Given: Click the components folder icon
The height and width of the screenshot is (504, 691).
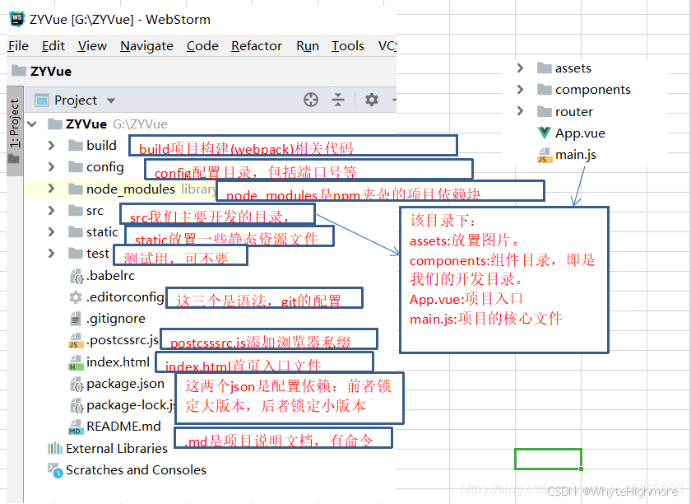Looking at the screenshot, I should point(545,90).
